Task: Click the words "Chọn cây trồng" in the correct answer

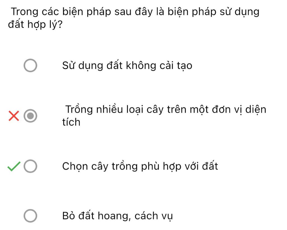Action: click(99, 166)
